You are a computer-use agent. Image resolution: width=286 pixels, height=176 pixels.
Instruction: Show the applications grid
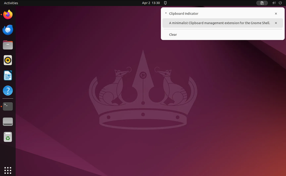click(8, 170)
